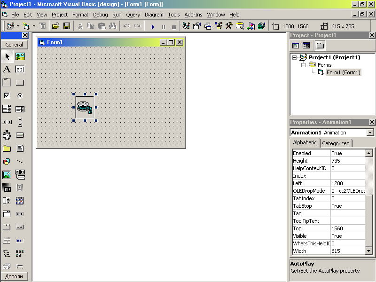Click the Visible property row
The image size is (376, 282).
(329, 236)
